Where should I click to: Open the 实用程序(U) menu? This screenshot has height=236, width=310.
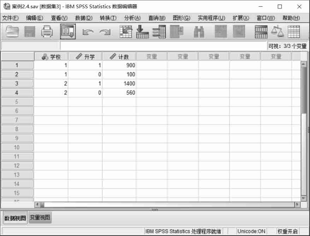(211, 18)
